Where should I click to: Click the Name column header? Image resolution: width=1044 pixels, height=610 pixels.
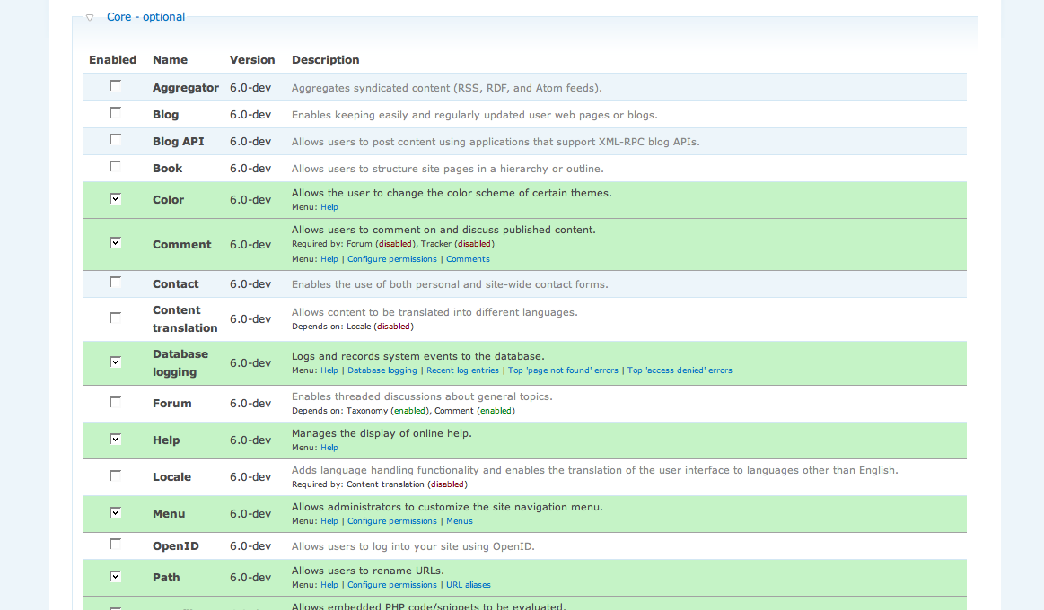point(170,60)
